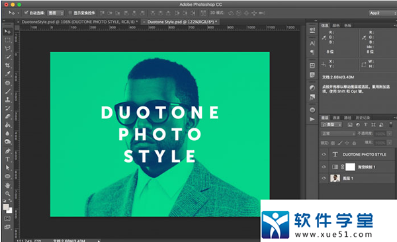Switch to the 色板 panel tab

(x=347, y=25)
